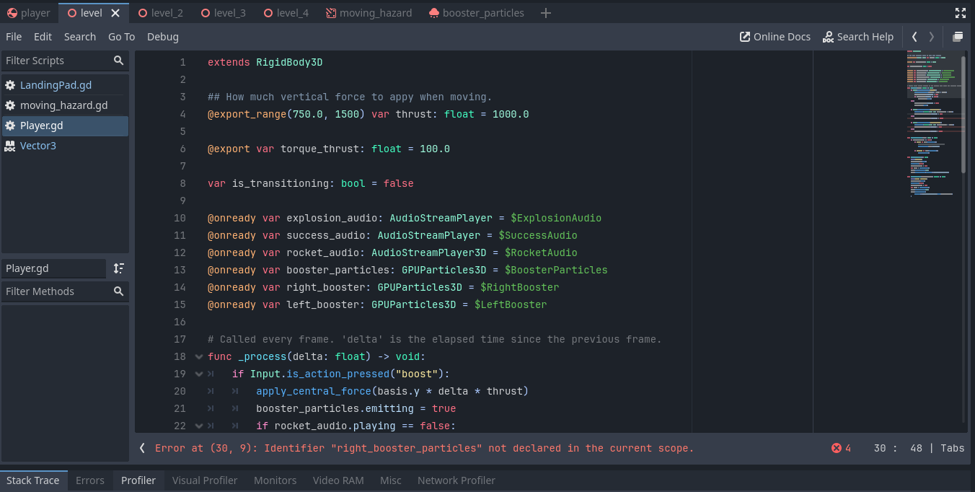Open the Debug menu
The height and width of the screenshot is (492, 975).
point(162,36)
